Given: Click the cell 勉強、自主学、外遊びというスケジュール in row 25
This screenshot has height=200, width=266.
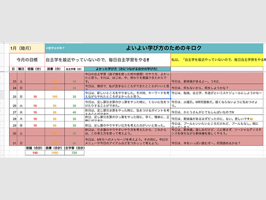Looking at the screenshot, I should tap(217, 95).
